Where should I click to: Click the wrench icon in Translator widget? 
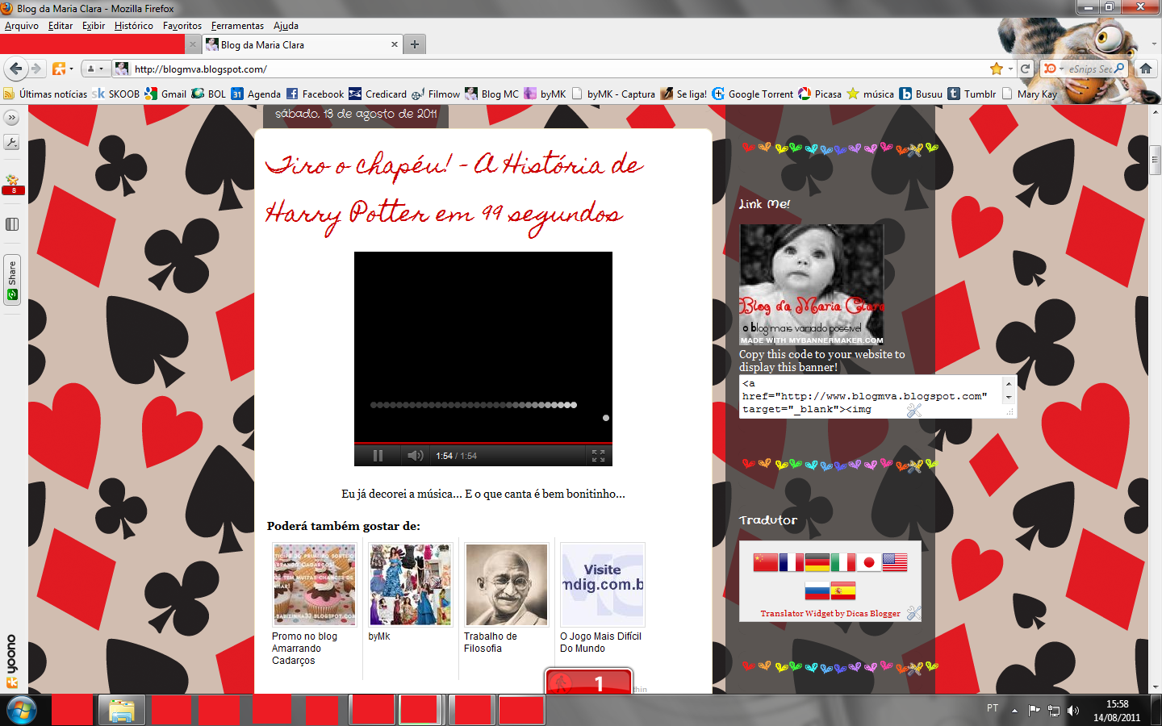tap(913, 613)
